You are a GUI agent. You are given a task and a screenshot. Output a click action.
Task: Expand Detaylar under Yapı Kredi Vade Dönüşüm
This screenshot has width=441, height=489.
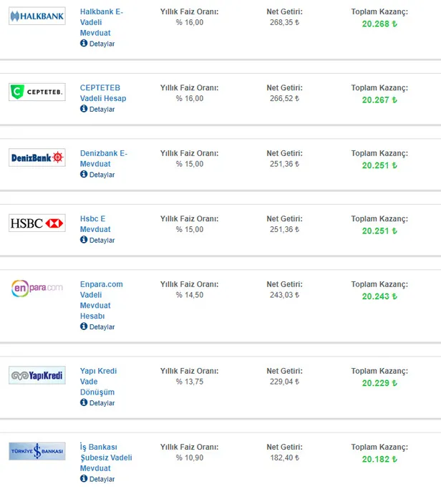pos(98,403)
